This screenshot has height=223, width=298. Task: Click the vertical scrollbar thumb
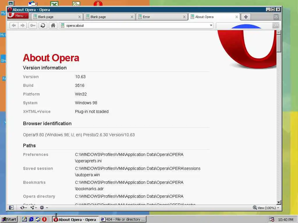[x=279, y=44]
